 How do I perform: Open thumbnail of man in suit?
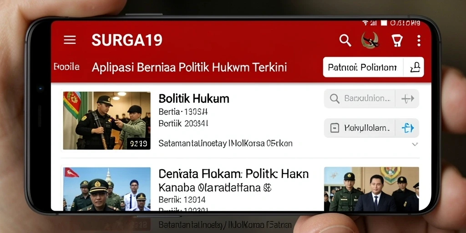[371, 189]
